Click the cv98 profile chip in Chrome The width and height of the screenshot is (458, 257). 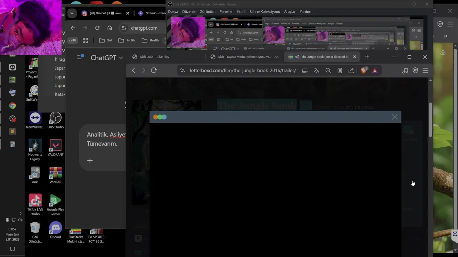[x=73, y=40]
